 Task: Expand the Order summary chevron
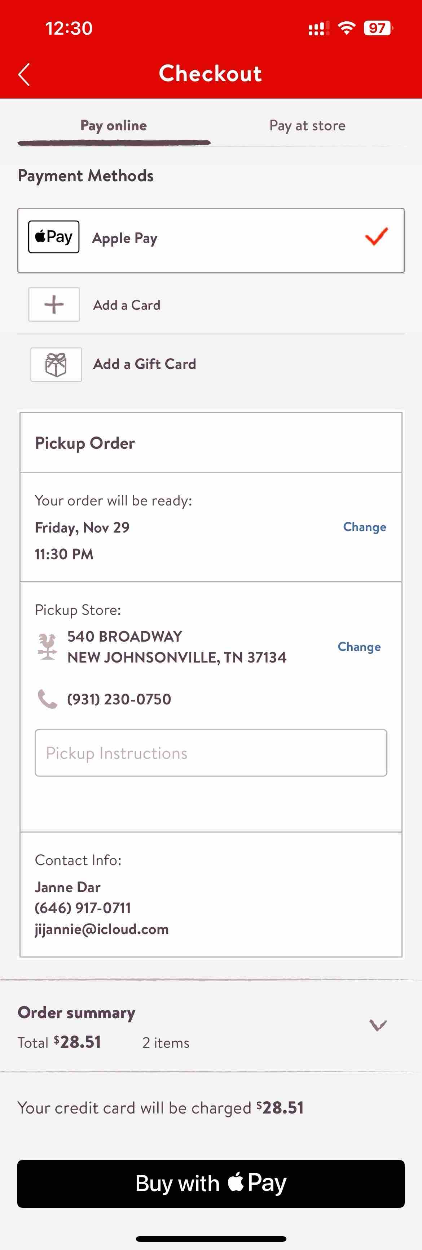377,1025
